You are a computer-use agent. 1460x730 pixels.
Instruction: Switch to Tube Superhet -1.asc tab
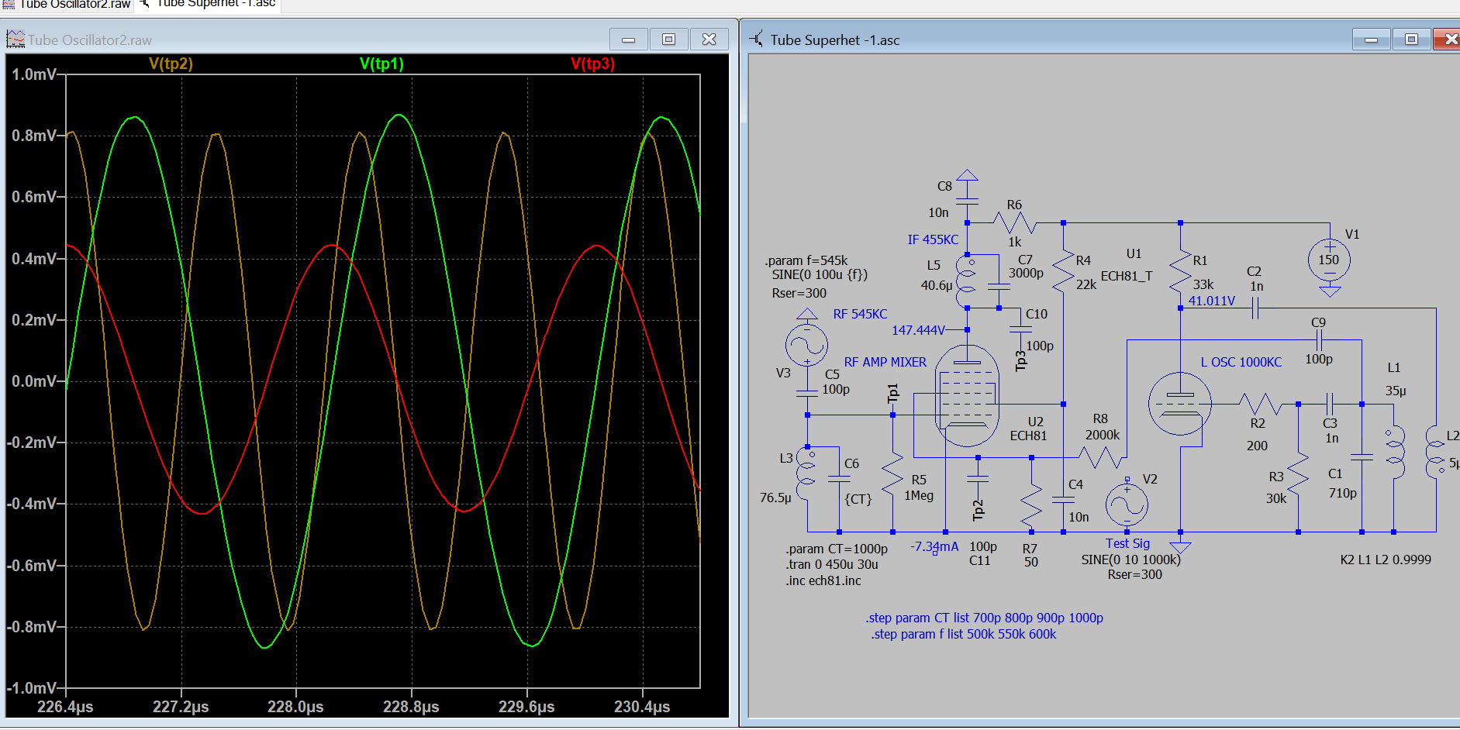pyautogui.click(x=208, y=5)
